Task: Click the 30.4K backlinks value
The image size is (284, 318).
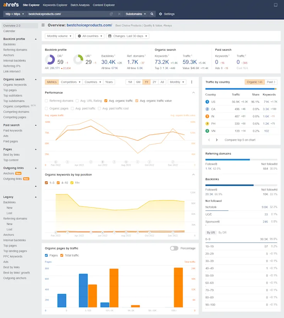Action: (x=108, y=62)
